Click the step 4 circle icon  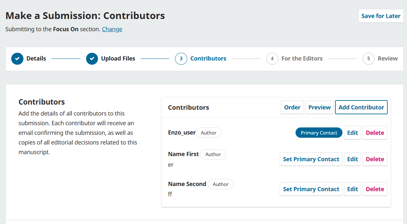(x=272, y=59)
